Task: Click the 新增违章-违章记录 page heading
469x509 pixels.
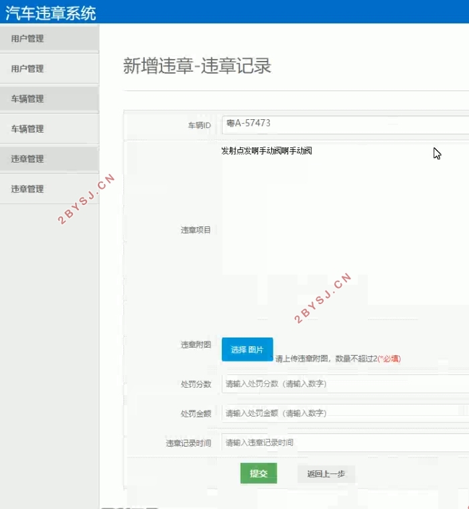Action: (197, 66)
